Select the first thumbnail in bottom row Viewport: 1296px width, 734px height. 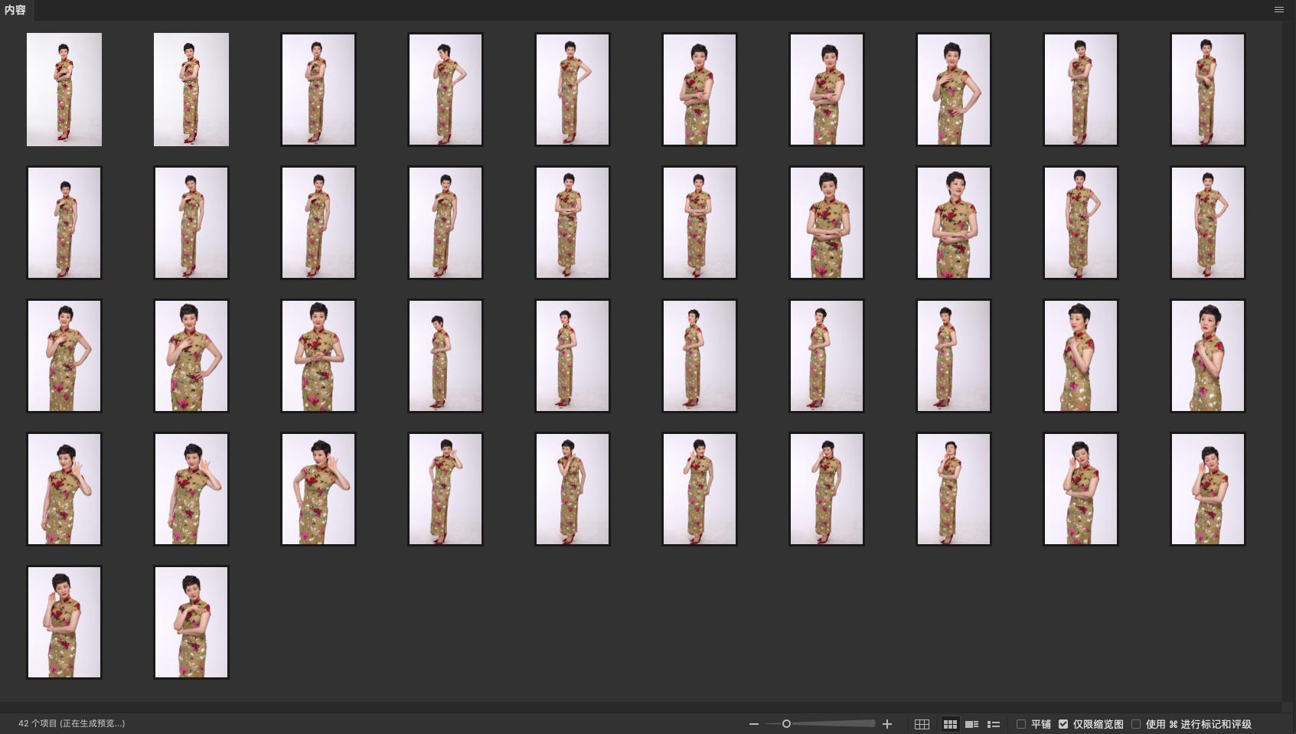coord(64,622)
